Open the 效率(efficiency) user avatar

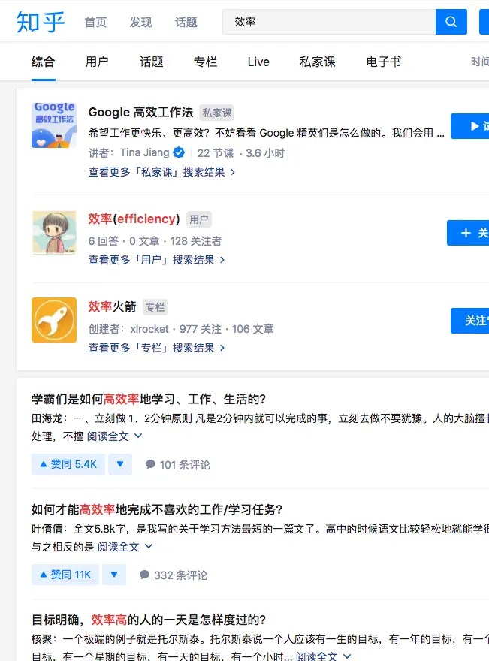(54, 233)
